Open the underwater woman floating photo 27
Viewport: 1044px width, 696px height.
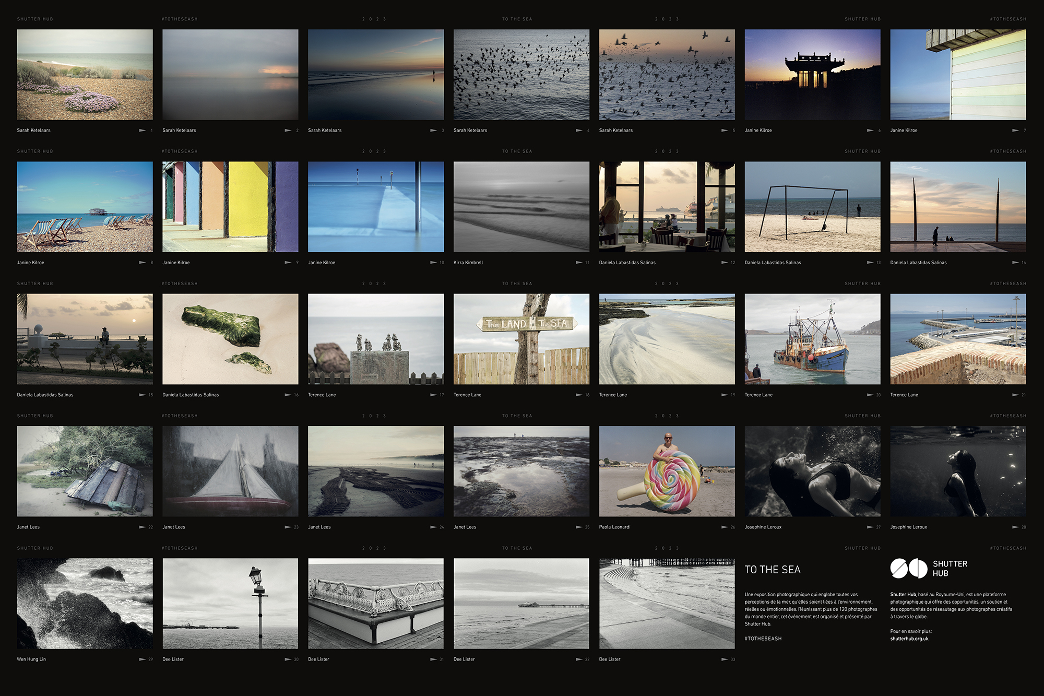[x=812, y=471]
